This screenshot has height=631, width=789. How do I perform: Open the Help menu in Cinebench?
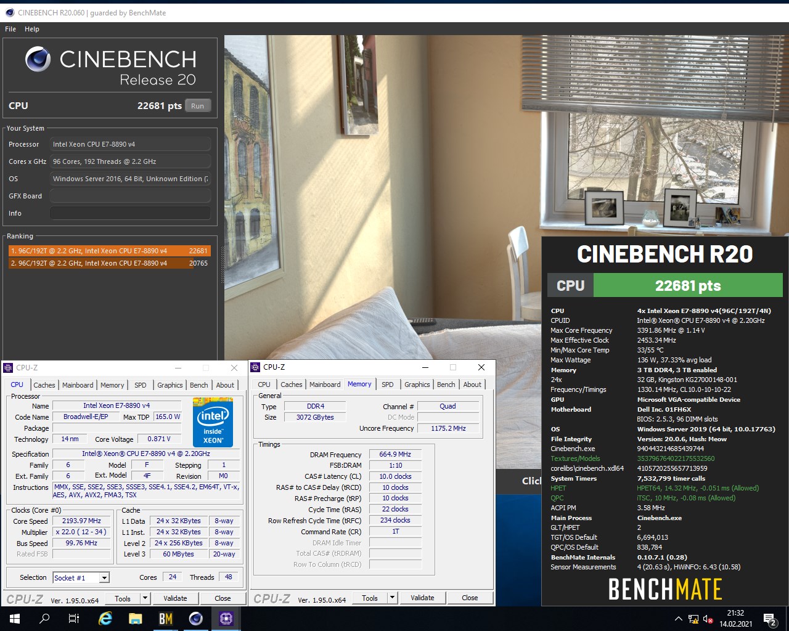32,29
